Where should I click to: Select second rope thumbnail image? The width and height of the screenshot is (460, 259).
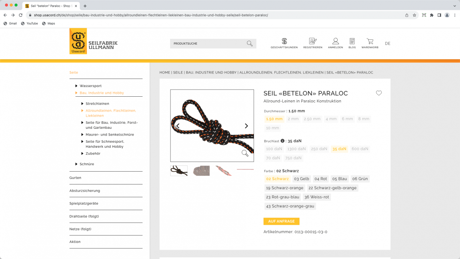click(201, 171)
